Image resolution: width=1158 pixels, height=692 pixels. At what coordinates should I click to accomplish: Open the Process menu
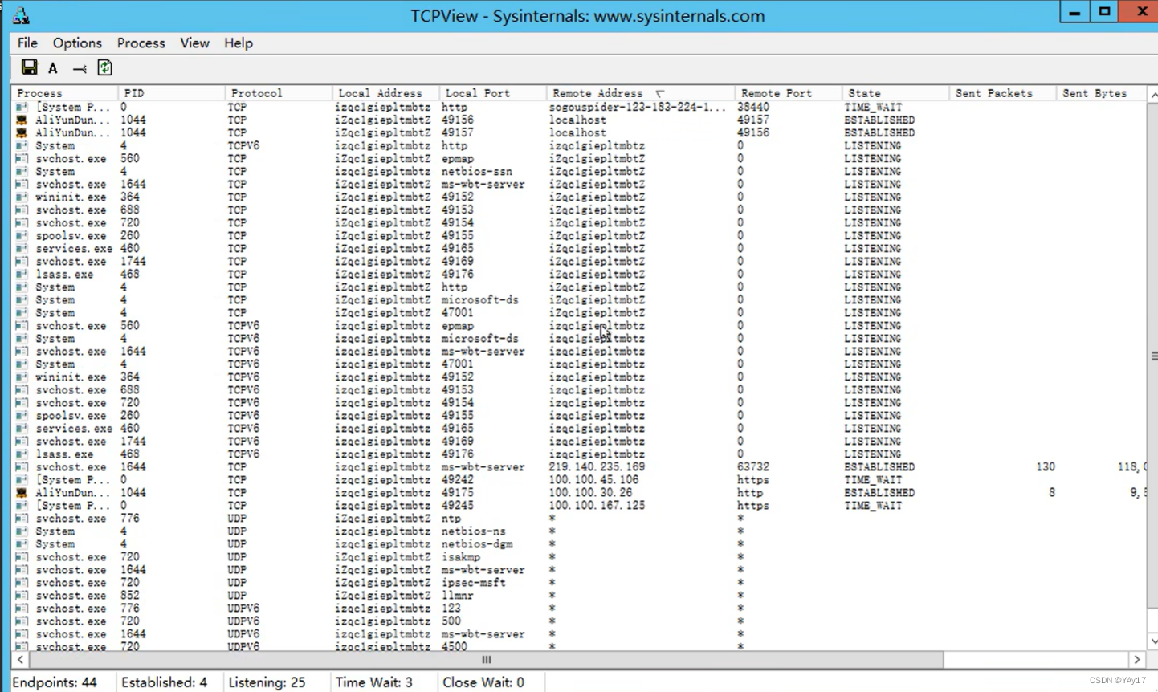(141, 43)
